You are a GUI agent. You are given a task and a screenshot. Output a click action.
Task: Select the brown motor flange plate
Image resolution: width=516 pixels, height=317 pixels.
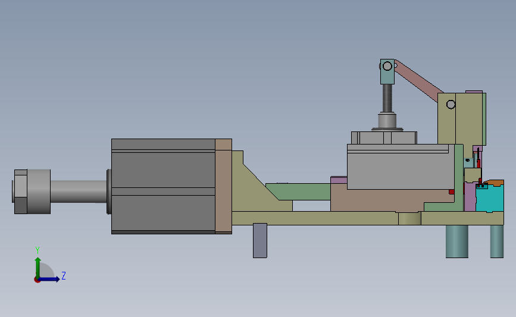(224, 186)
